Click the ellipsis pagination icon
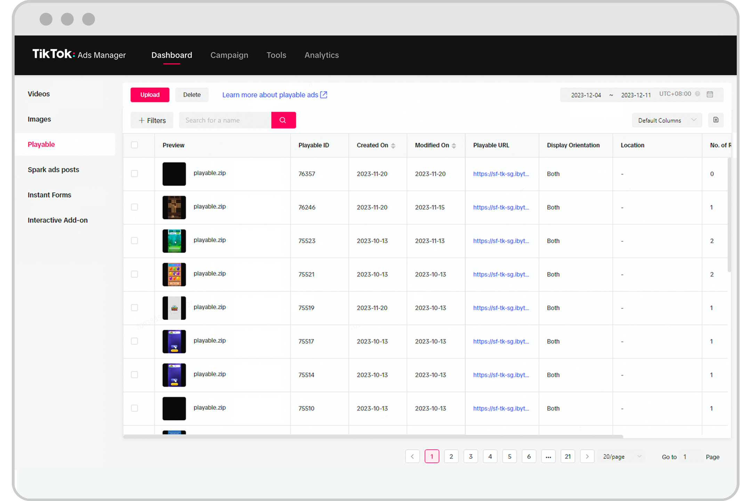 click(x=548, y=456)
